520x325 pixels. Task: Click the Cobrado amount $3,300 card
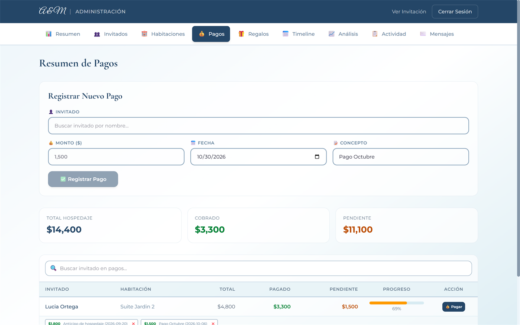[259, 225]
